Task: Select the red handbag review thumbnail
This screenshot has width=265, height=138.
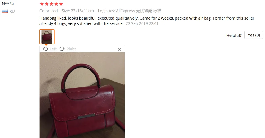Action: [47, 36]
